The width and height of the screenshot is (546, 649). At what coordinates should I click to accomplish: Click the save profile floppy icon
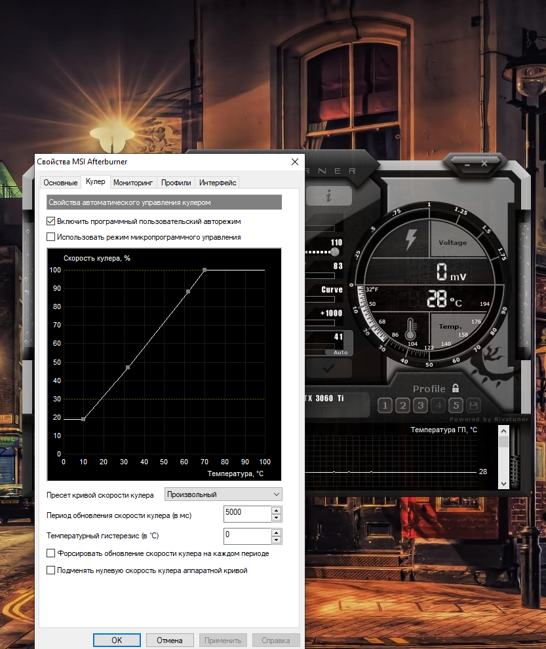[x=473, y=405]
